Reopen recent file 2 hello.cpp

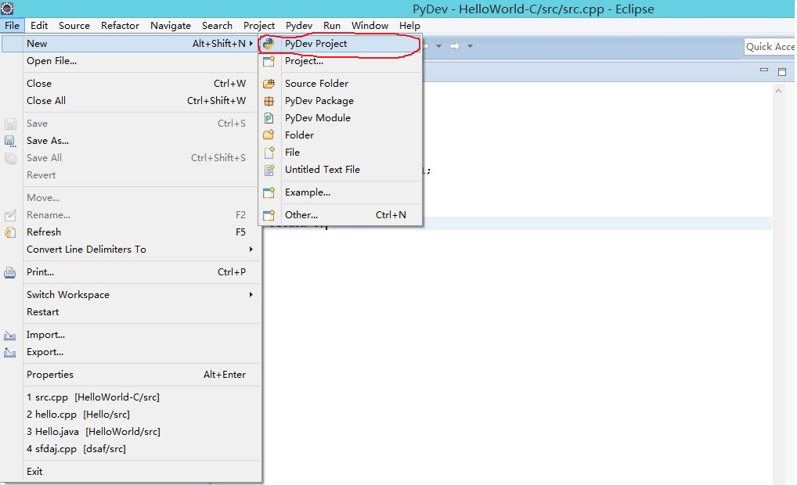[x=132, y=415]
